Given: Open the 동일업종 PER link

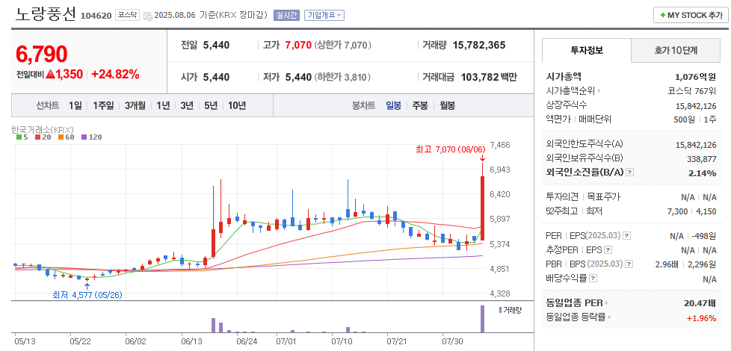Looking at the screenshot, I should pyautogui.click(x=574, y=303).
